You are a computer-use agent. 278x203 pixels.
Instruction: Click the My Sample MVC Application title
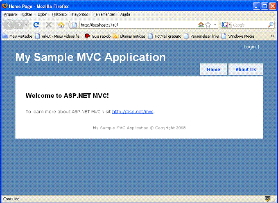90,57
